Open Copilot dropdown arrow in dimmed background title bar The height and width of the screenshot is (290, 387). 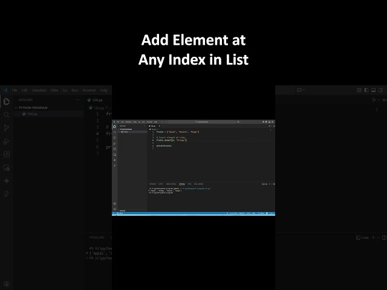pos(304,90)
